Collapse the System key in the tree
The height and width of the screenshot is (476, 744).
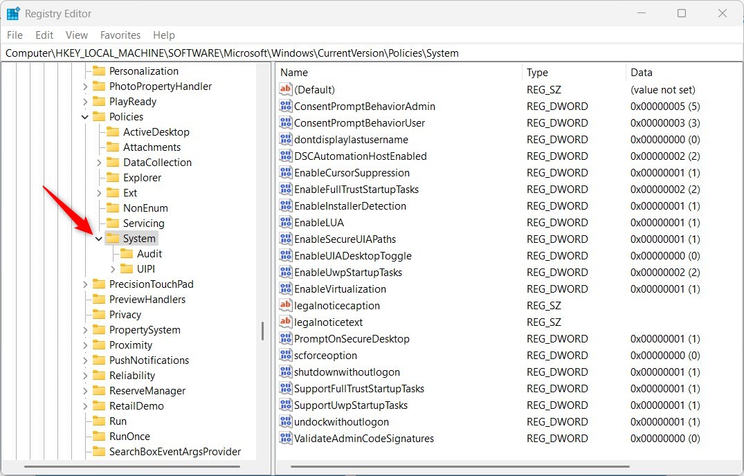99,239
